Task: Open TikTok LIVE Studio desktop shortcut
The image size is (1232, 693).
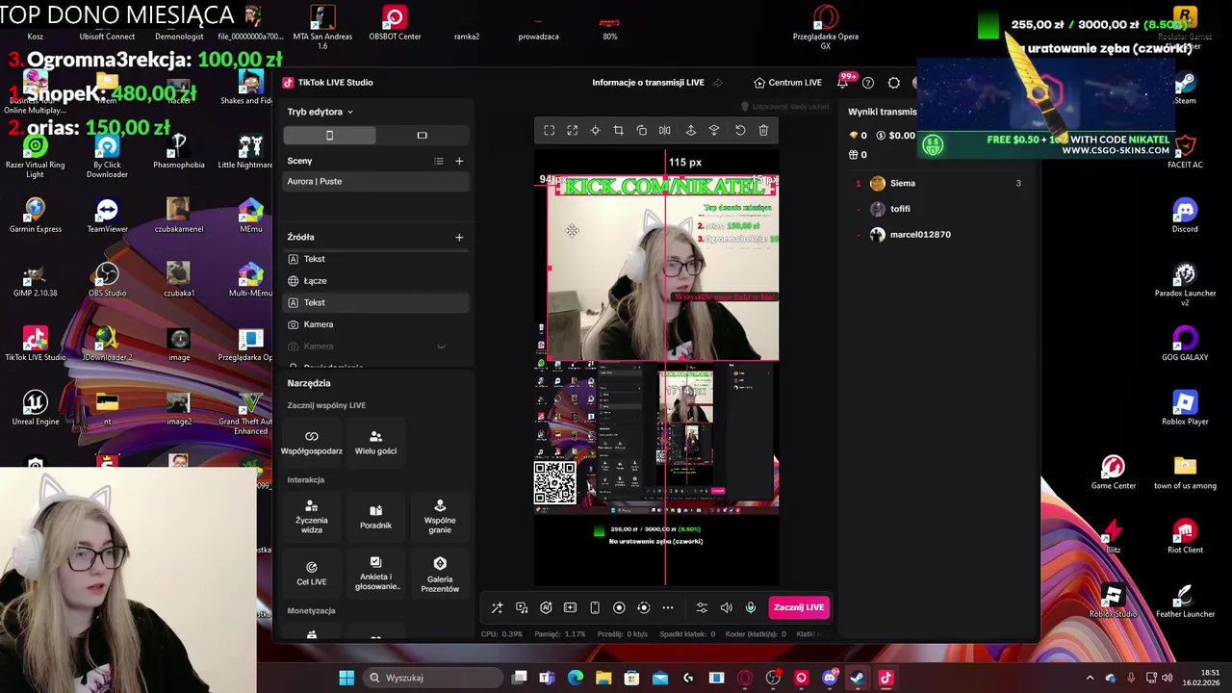Action: pyautogui.click(x=36, y=344)
